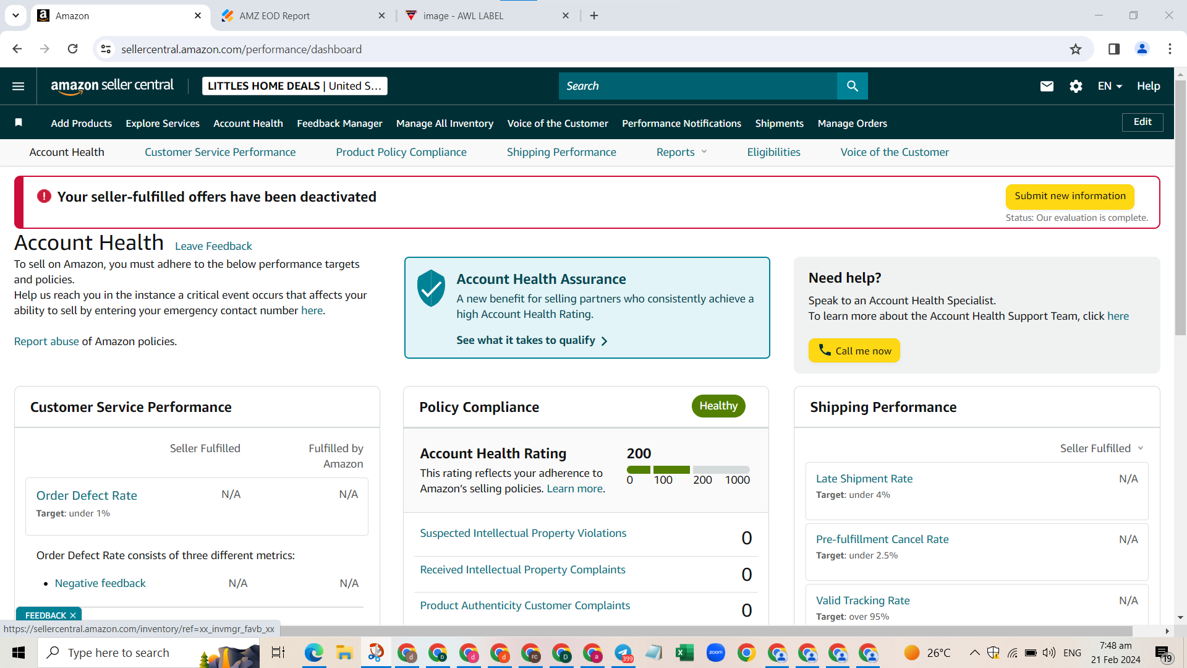
Task: Click the search magnifier button
Action: click(x=853, y=86)
